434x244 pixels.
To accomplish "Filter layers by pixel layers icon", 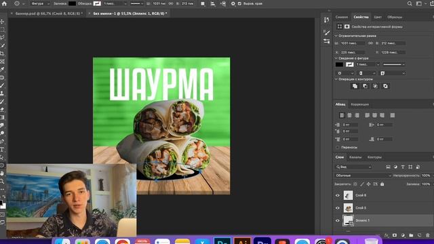I will pyautogui.click(x=388, y=167).
